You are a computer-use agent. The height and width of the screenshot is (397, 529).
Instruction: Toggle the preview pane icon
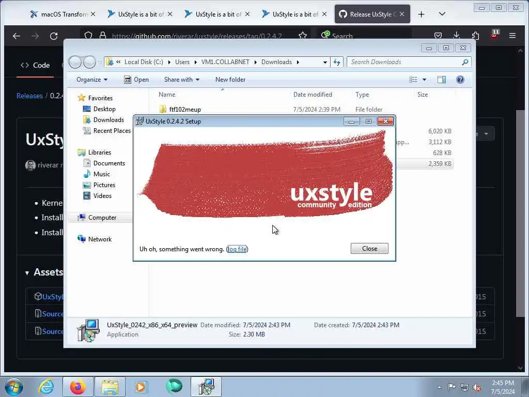click(x=441, y=80)
